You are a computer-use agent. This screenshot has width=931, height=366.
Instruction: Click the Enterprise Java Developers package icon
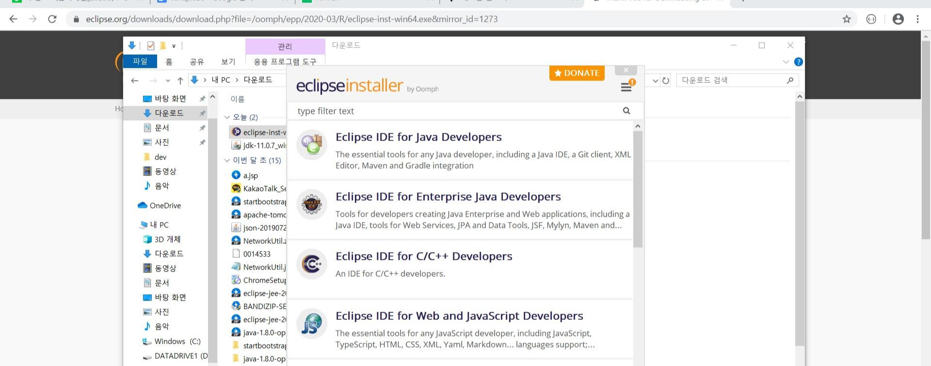click(x=312, y=204)
